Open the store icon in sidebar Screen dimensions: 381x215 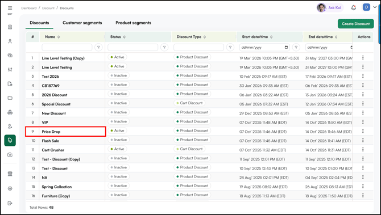(x=10, y=174)
